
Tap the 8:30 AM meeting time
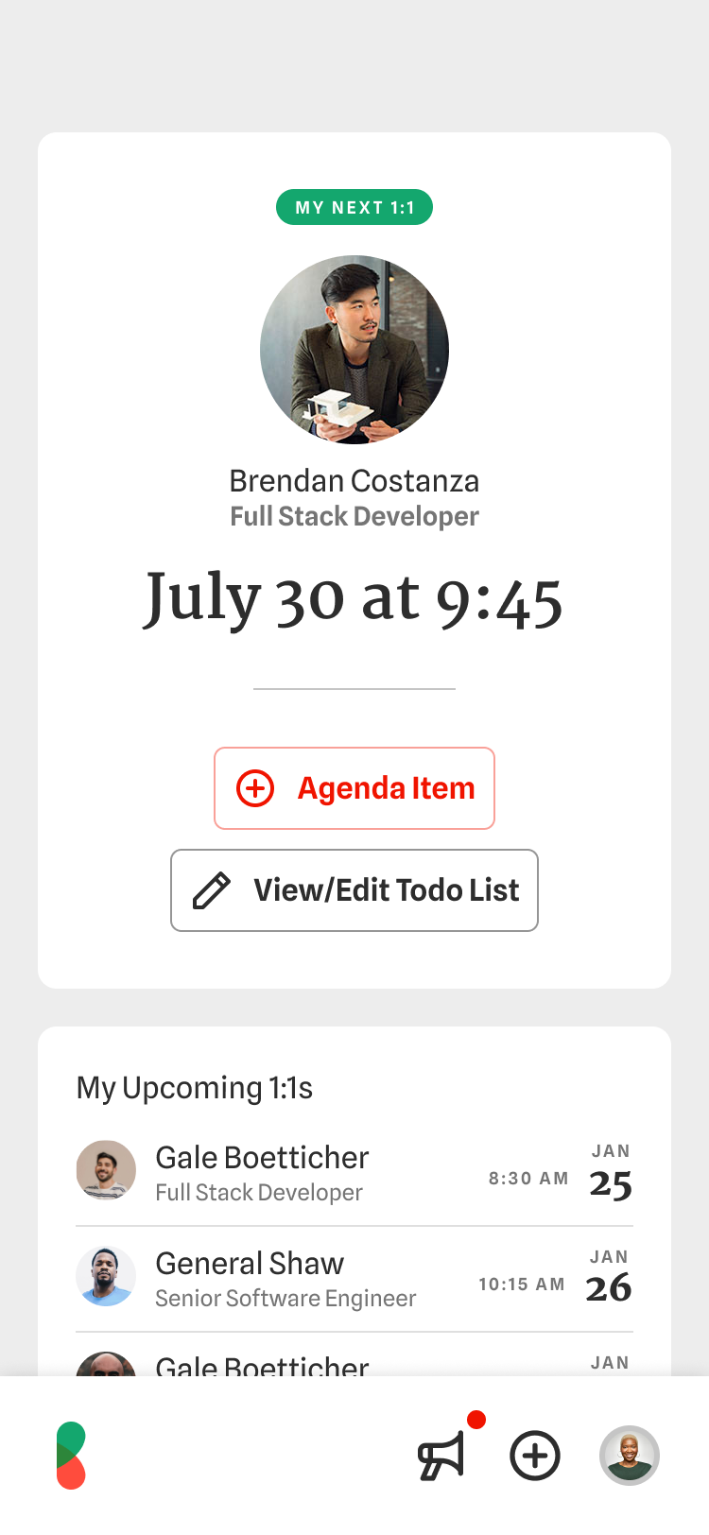[528, 1179]
